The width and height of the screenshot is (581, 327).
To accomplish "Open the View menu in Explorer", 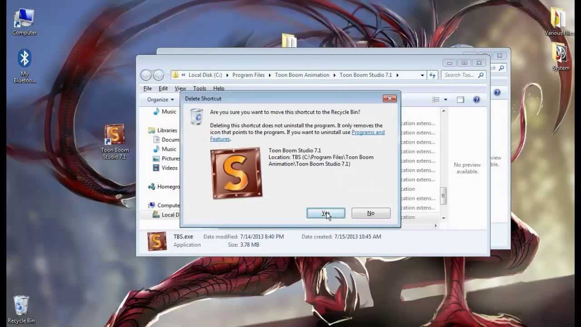I will pyautogui.click(x=180, y=89).
